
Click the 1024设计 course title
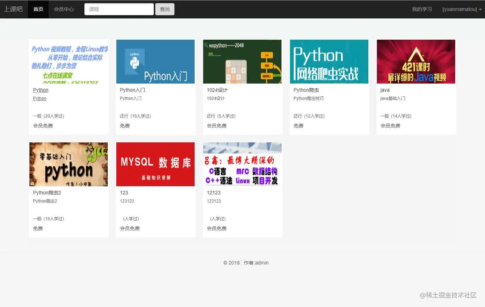coord(217,90)
